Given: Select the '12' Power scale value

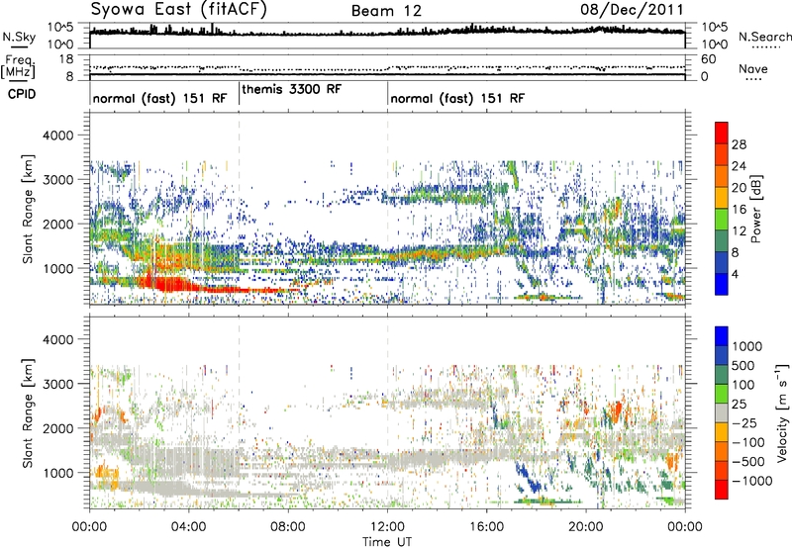Looking at the screenshot, I should pyautogui.click(x=739, y=231).
